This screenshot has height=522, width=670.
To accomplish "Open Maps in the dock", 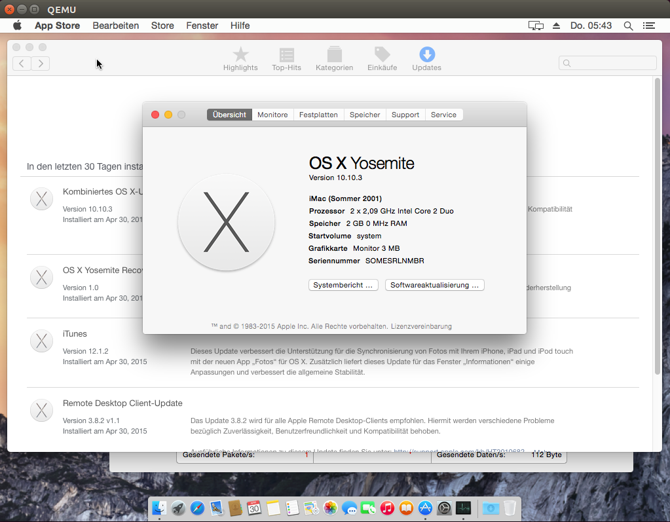I will (311, 508).
